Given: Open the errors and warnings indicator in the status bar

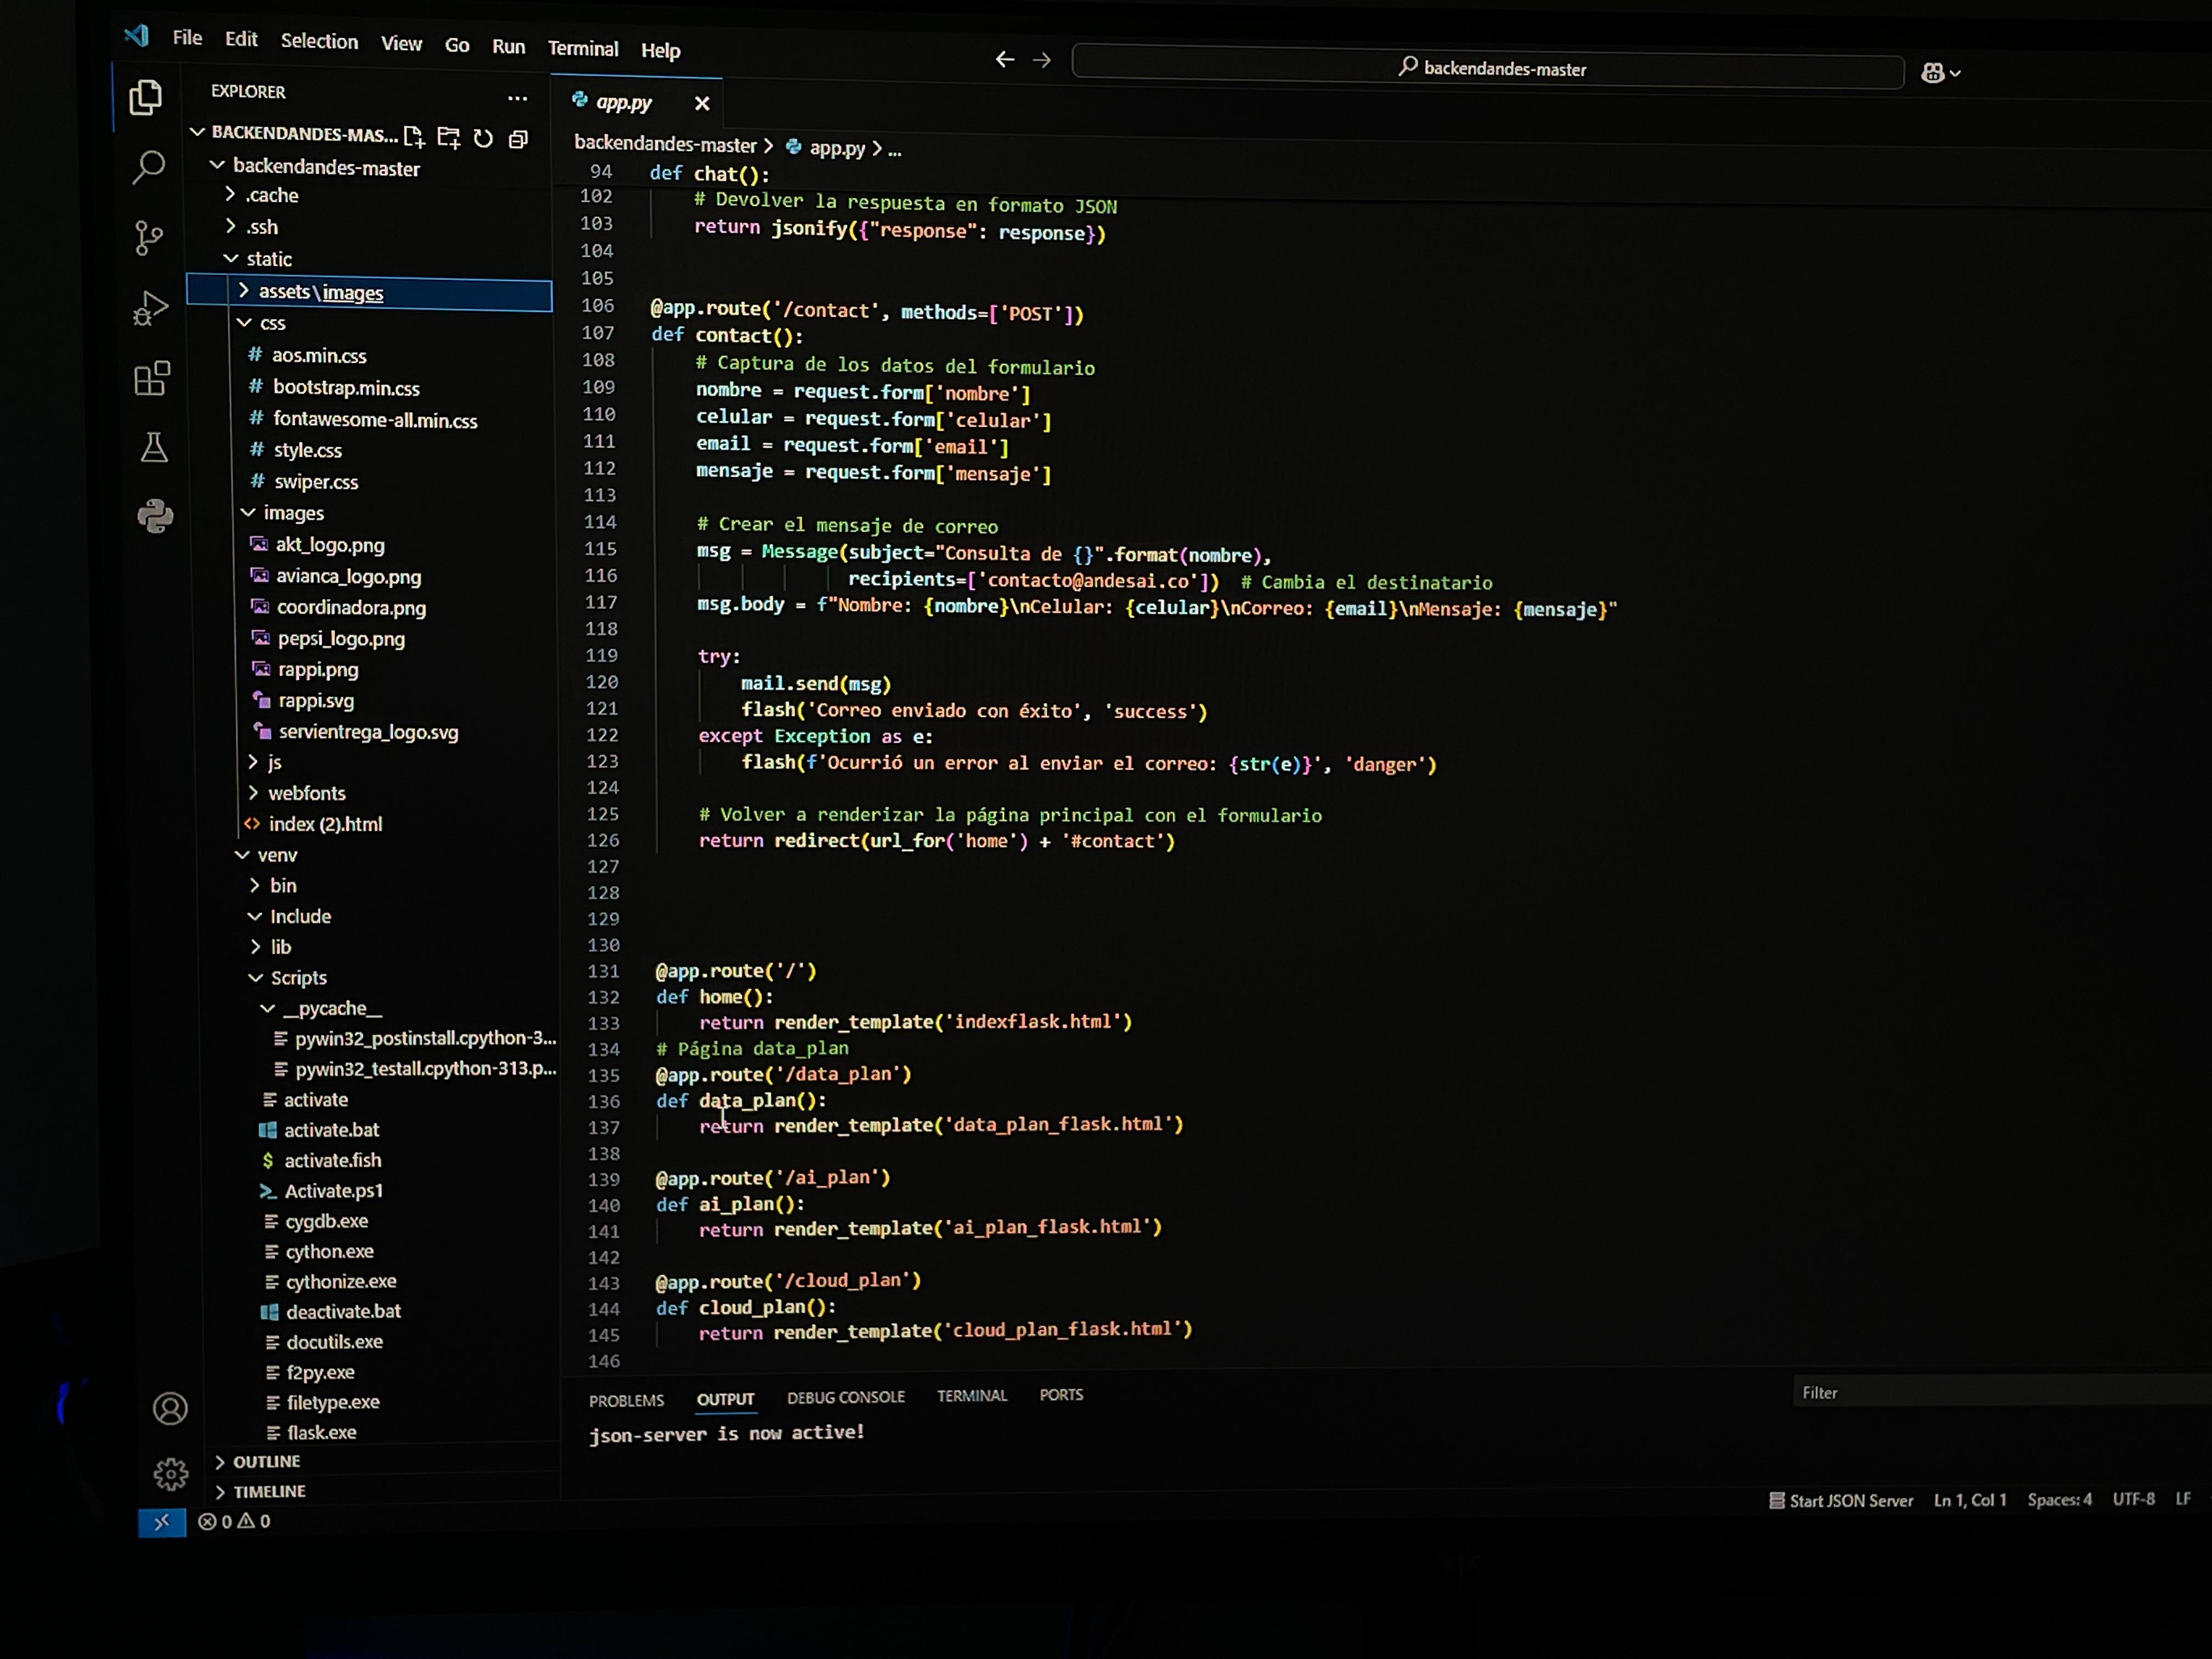Looking at the screenshot, I should coord(234,1521).
